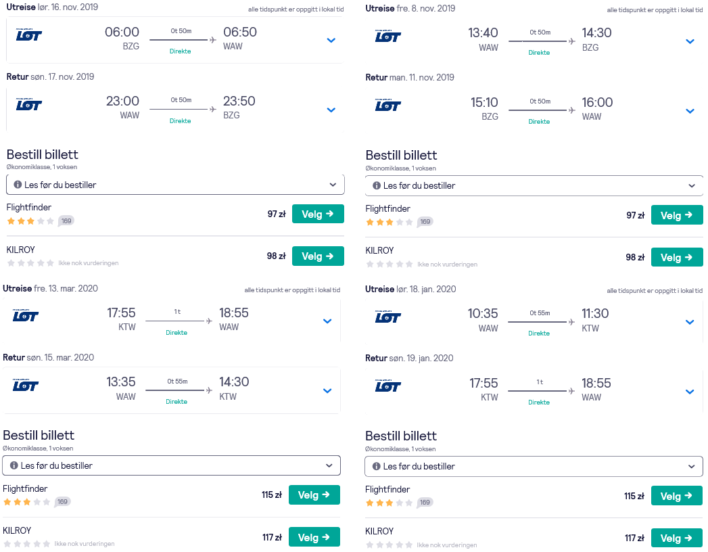Click LOT logo on 13:40 WAW flight
Image resolution: width=708 pixels, height=552 pixels.
[x=388, y=36]
